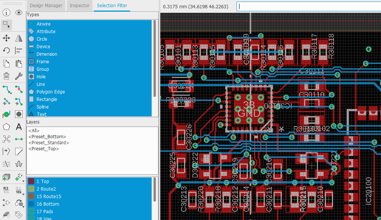The image size is (381, 220).
Task: Choose the Delete trash can tool
Action: click(x=6, y=76)
